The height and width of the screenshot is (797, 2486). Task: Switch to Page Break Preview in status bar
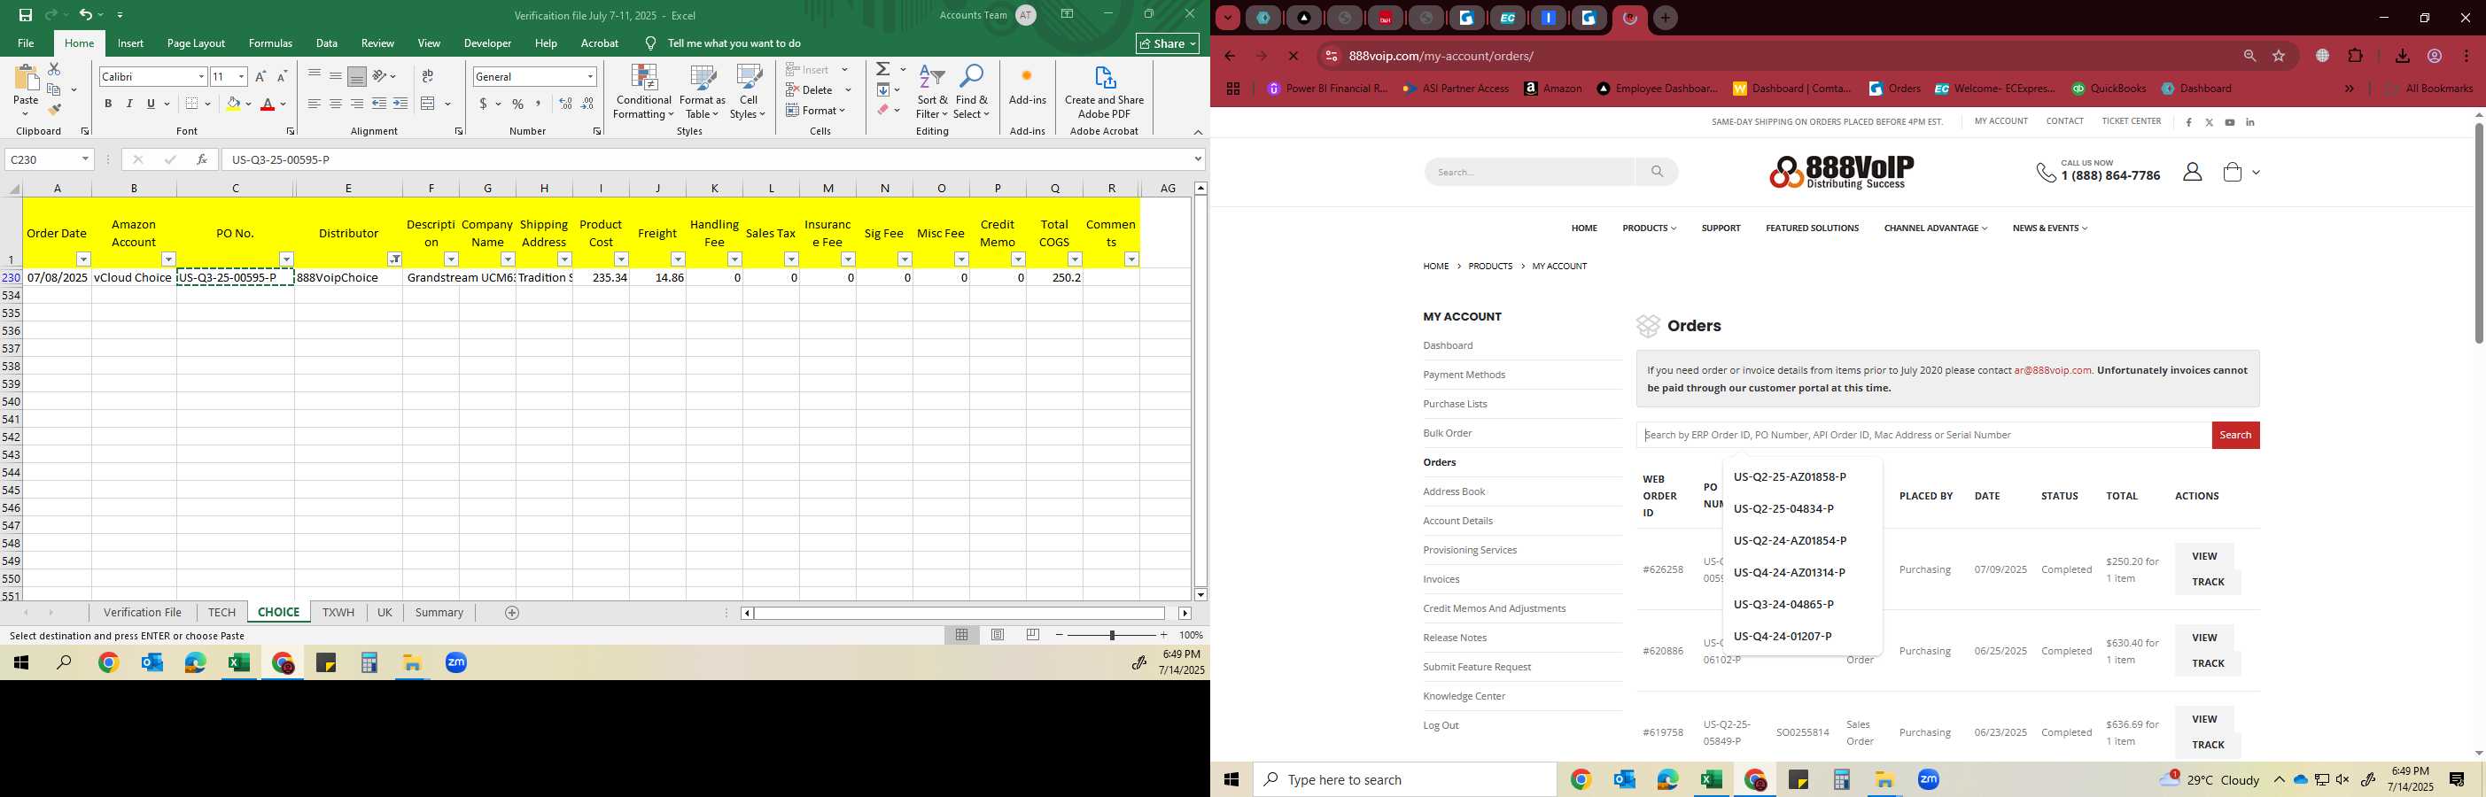(x=1033, y=635)
